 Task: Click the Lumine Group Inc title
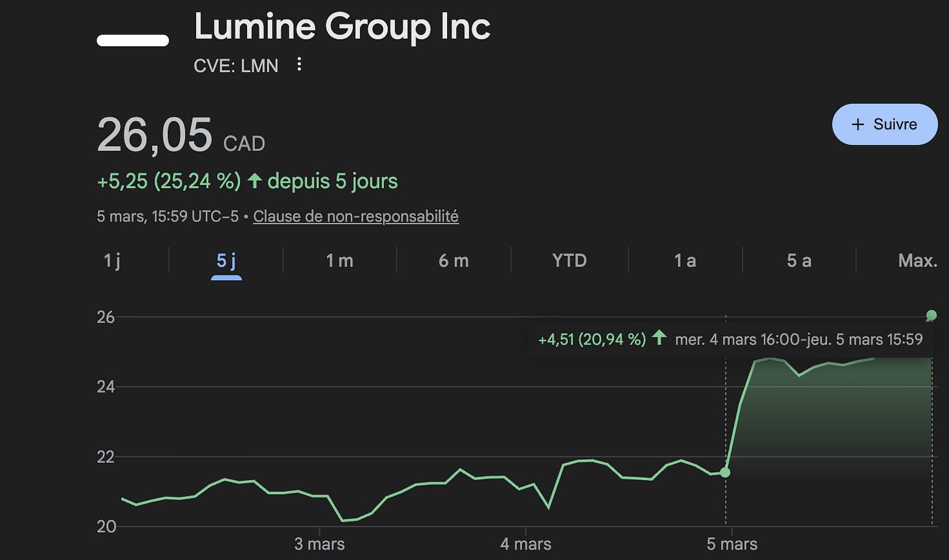342,28
